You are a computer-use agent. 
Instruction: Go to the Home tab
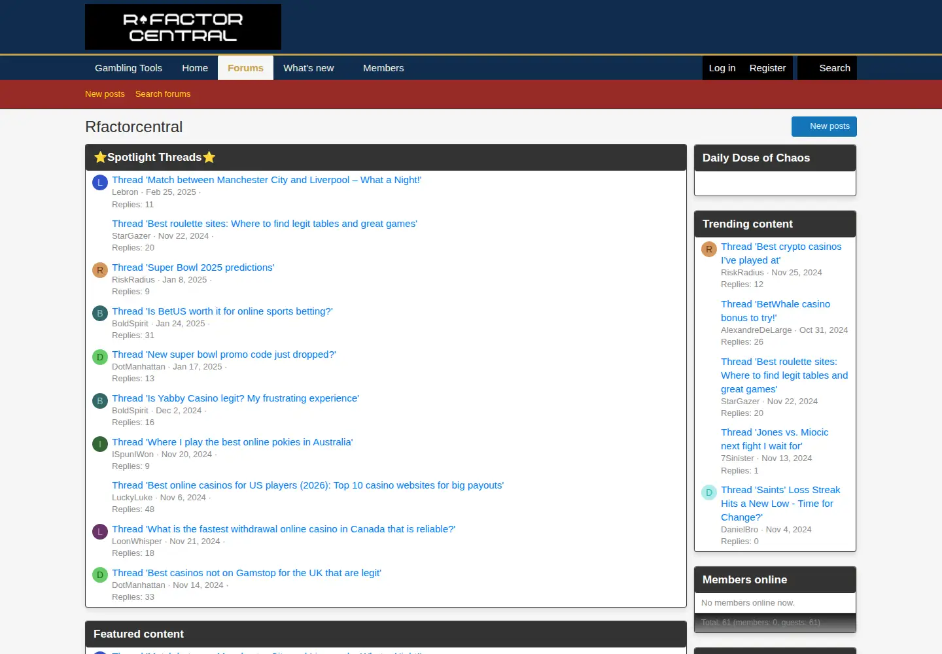[x=195, y=68]
